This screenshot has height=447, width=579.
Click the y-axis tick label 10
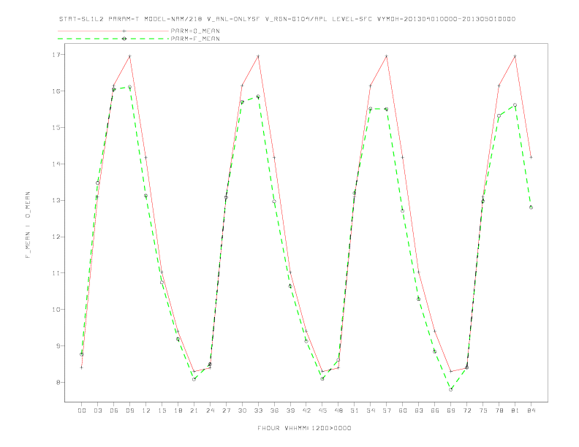pos(56,310)
